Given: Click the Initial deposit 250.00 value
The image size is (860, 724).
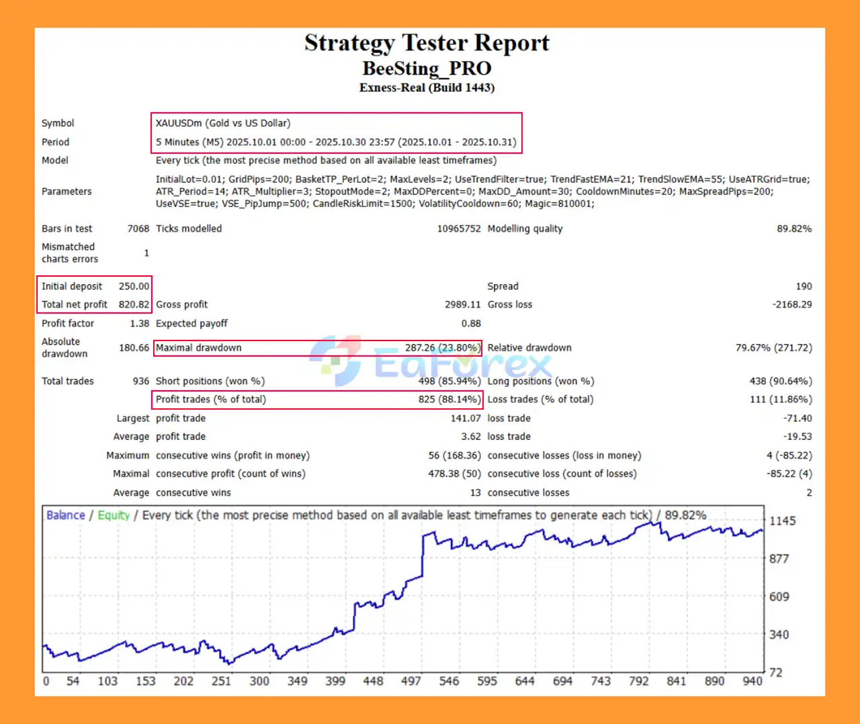Looking at the screenshot, I should 134,286.
